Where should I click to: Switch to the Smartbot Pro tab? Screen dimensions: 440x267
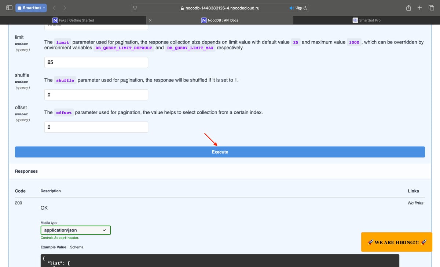pos(367,20)
